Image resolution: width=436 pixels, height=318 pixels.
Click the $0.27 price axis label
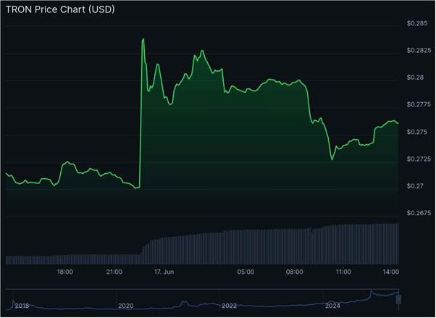tap(415, 186)
